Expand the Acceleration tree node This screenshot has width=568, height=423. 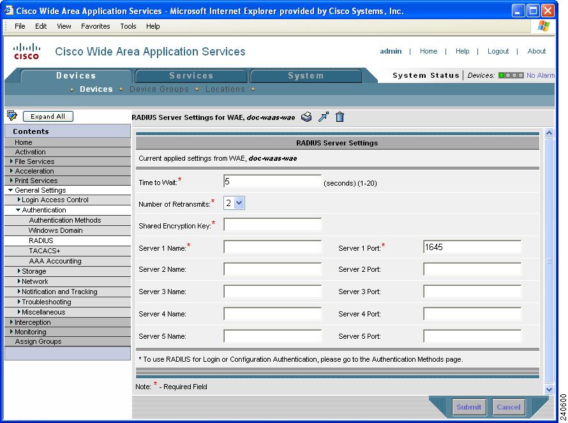pos(11,170)
